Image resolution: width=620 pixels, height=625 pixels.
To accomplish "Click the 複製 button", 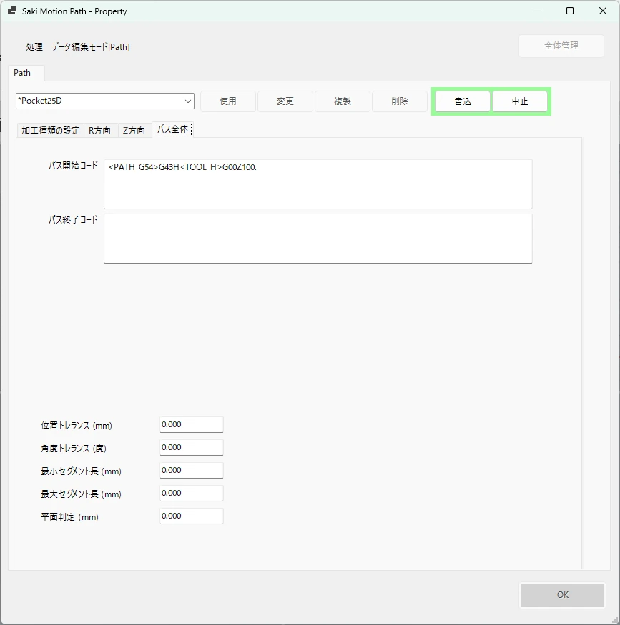I will (343, 101).
